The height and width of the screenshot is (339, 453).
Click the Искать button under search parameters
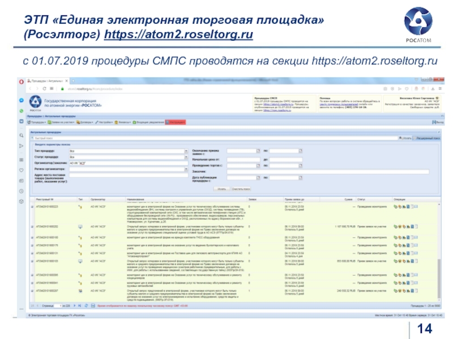(x=221, y=189)
